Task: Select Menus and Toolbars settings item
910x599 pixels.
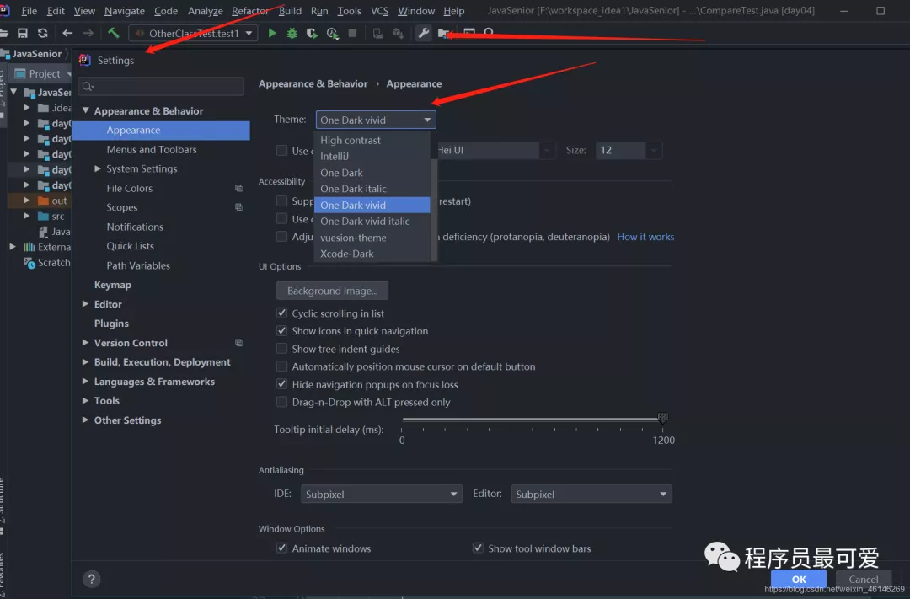Action: [x=152, y=149]
